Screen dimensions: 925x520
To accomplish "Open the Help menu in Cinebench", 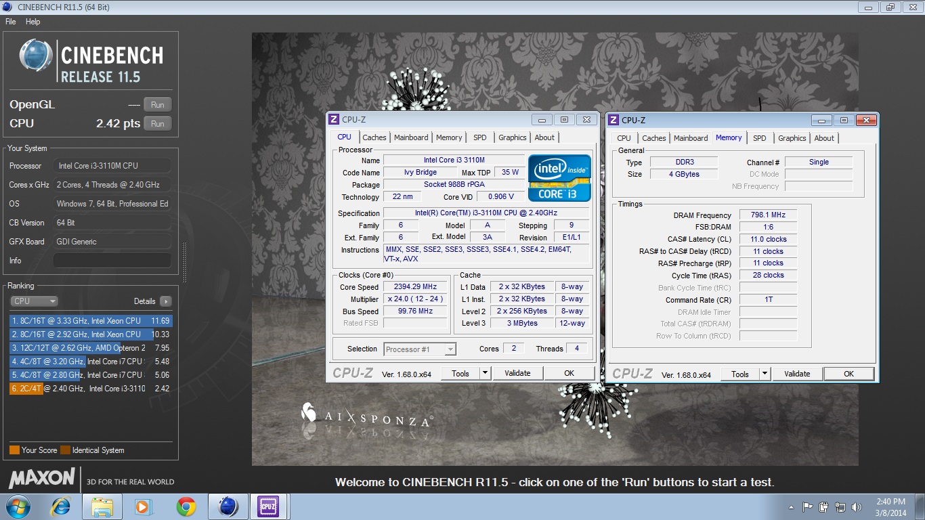I will tap(33, 22).
